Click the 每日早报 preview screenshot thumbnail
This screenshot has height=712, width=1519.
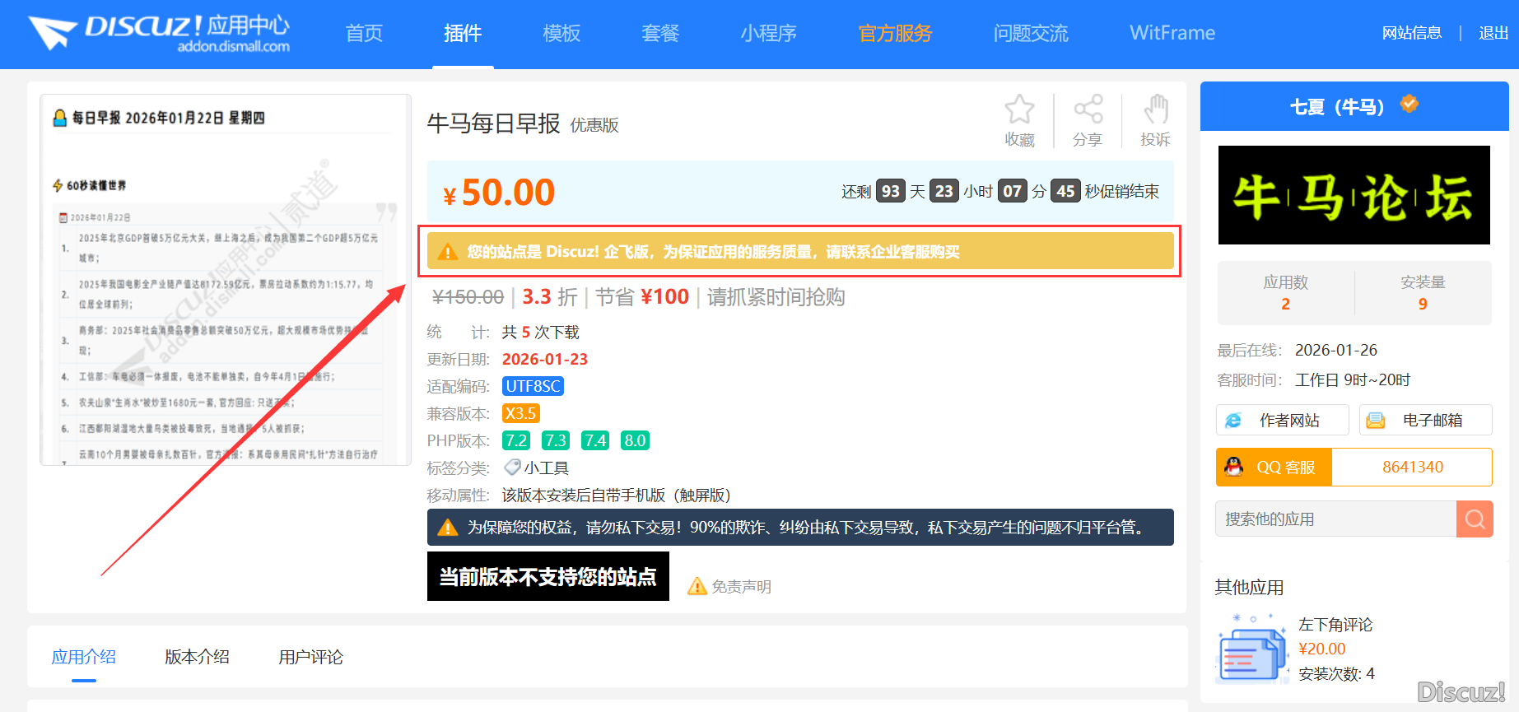tap(225, 280)
